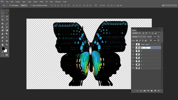
Task: Swap foreground and background colors
Action: [x=6, y=47]
